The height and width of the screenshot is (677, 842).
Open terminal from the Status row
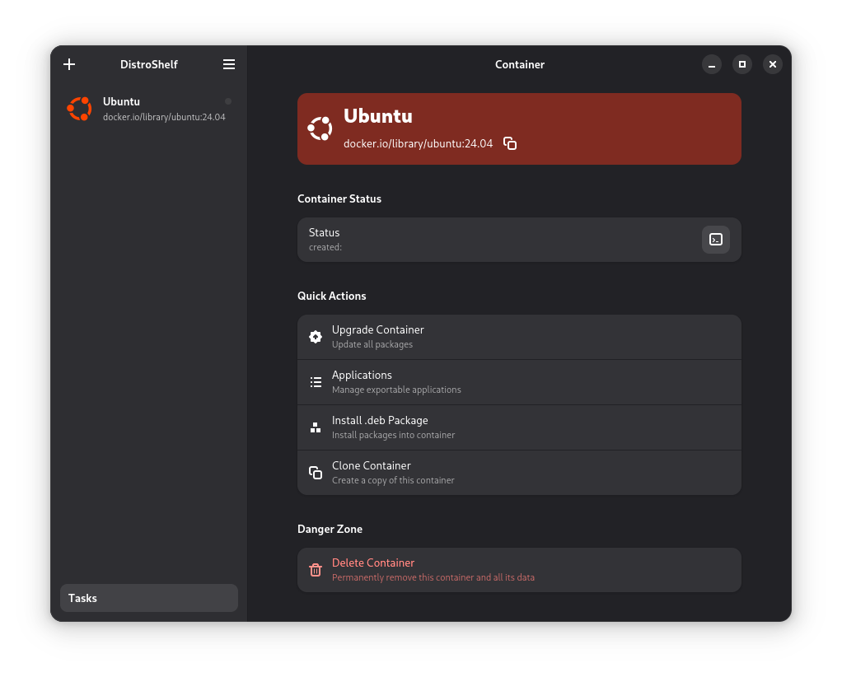click(716, 240)
